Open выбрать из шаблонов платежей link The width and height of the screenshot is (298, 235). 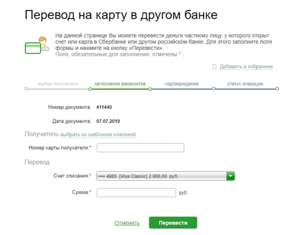coord(98,135)
